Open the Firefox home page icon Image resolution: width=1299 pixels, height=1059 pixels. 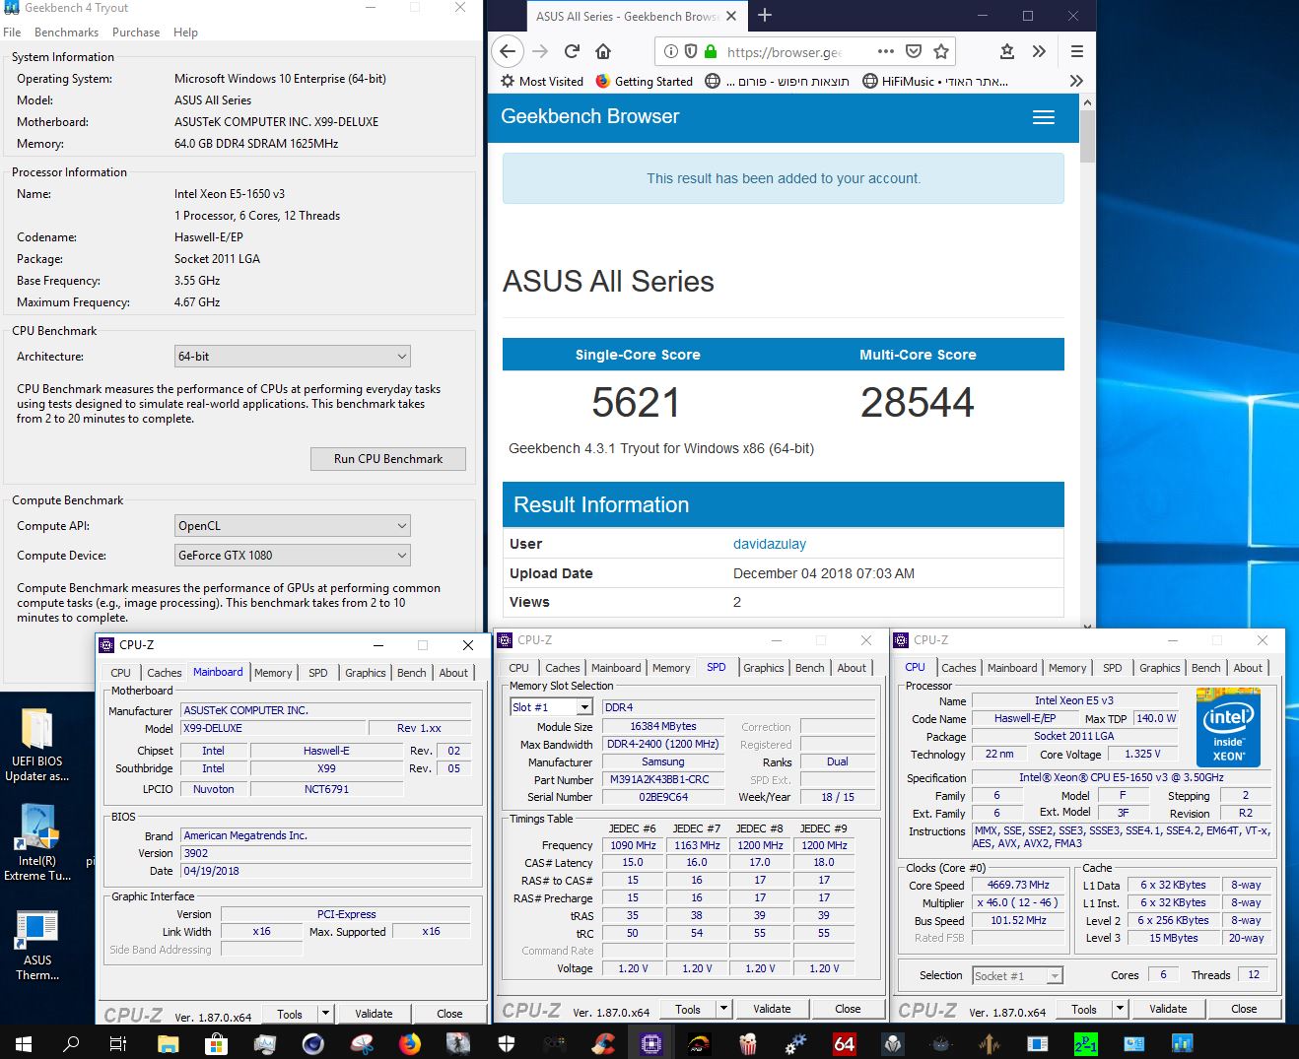[x=603, y=51]
